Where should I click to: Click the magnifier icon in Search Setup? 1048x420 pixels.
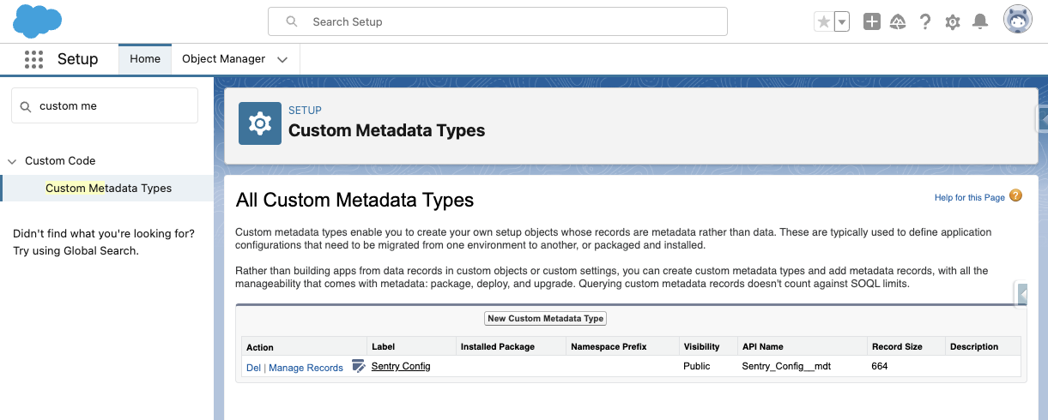click(x=292, y=21)
